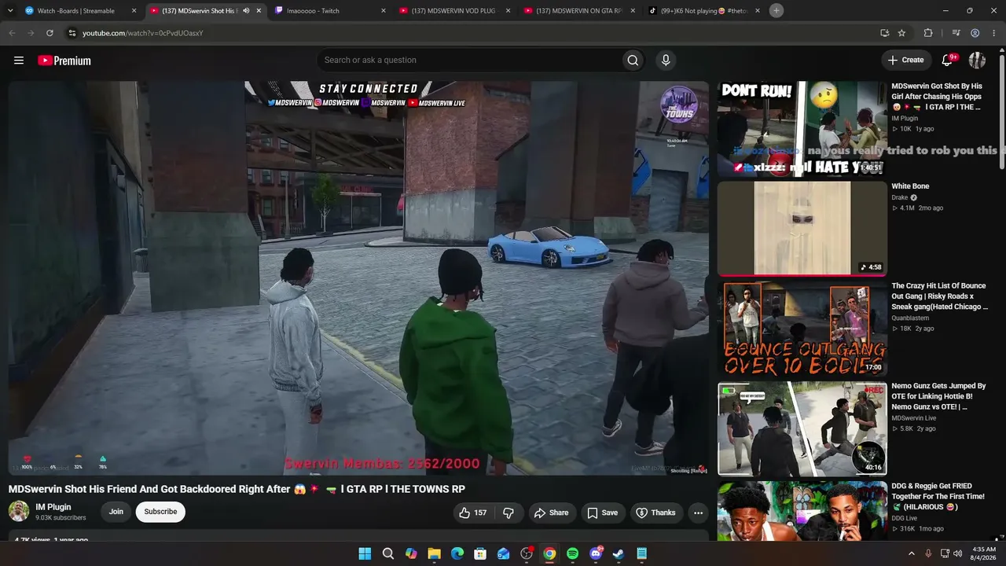Viewport: 1006px width, 566px height.
Task: Show hidden system tray icons
Action: [912, 553]
